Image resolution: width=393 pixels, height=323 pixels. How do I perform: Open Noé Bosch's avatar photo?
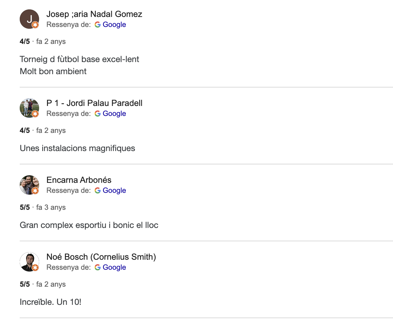pyautogui.click(x=29, y=262)
